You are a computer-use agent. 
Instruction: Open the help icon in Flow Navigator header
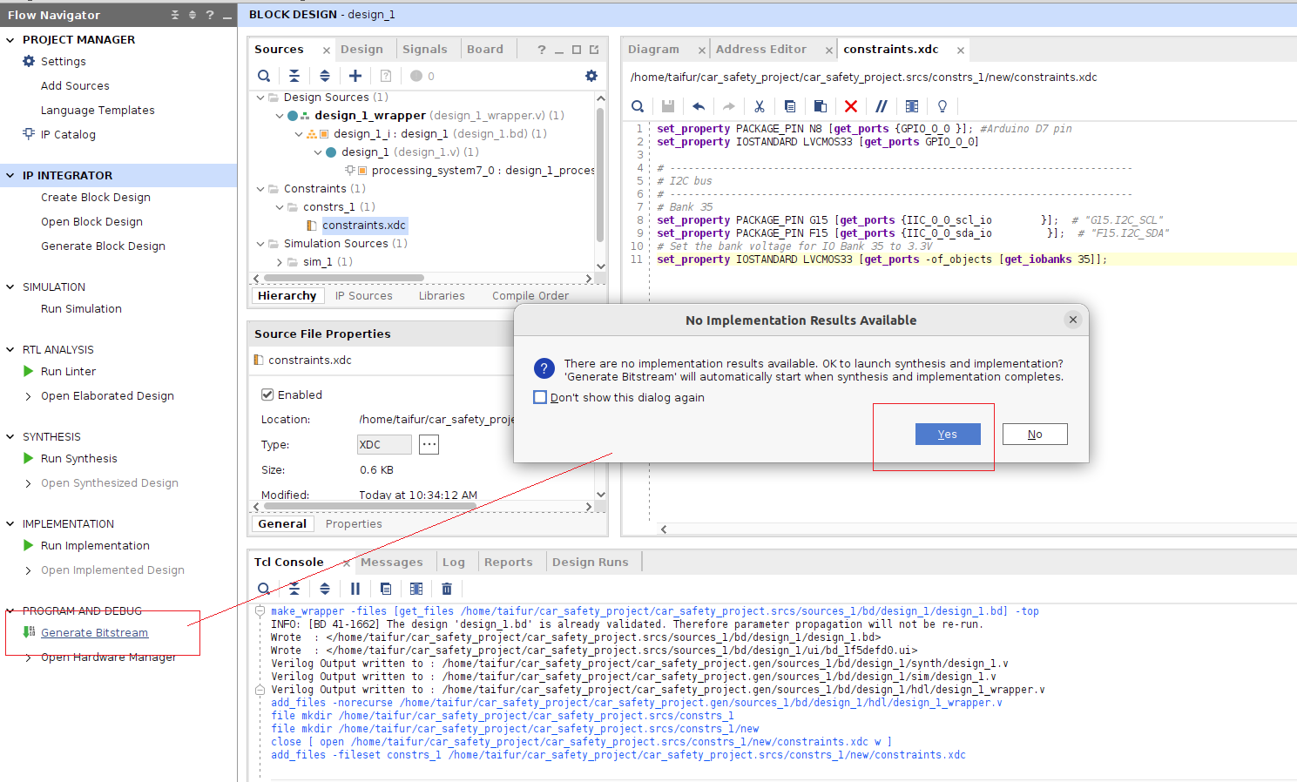[210, 15]
